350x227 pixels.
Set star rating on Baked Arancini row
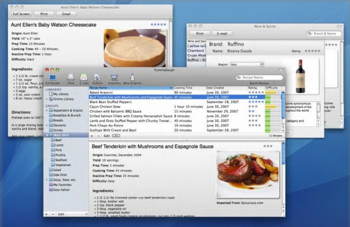(x=256, y=92)
